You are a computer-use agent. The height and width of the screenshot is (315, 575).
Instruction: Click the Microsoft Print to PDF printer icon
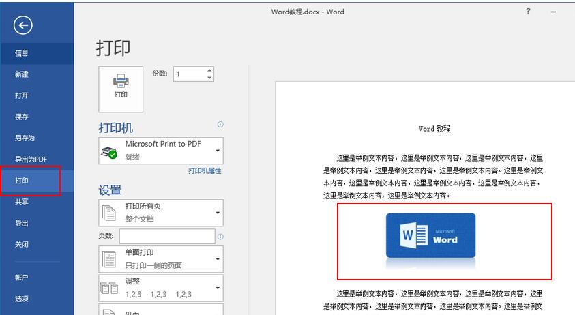pos(109,151)
